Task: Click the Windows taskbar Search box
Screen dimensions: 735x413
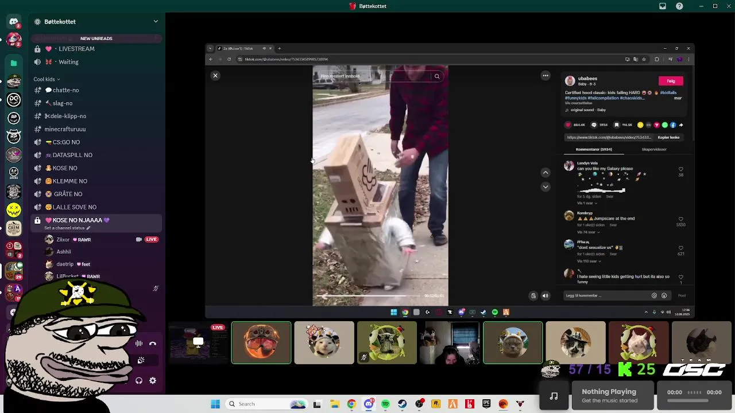Action: 268,404
